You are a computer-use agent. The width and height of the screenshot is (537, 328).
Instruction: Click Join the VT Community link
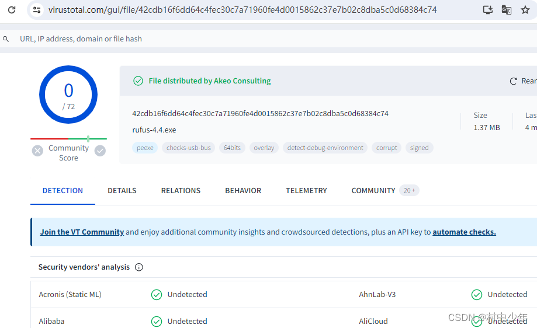click(x=82, y=232)
